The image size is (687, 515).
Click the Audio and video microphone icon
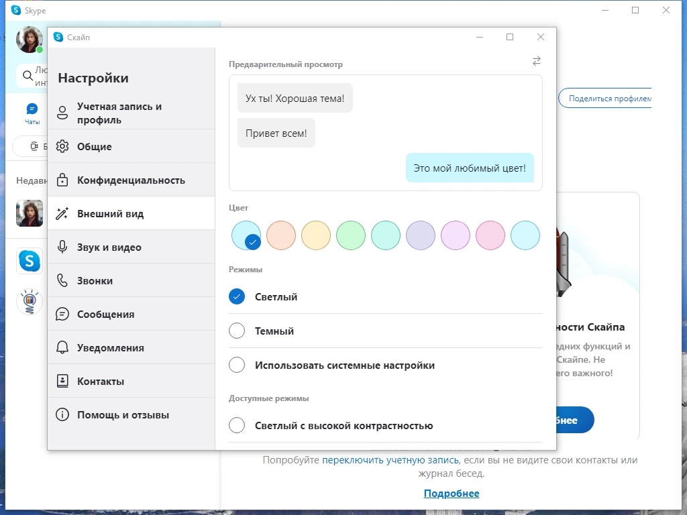(x=62, y=247)
